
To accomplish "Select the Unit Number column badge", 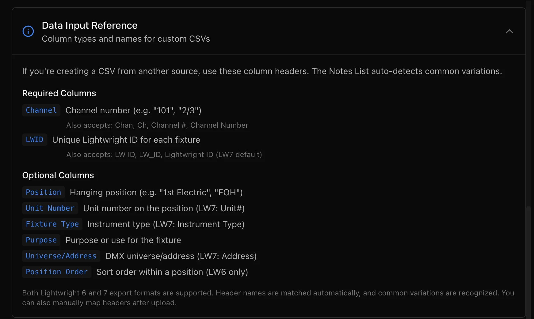I will point(50,208).
